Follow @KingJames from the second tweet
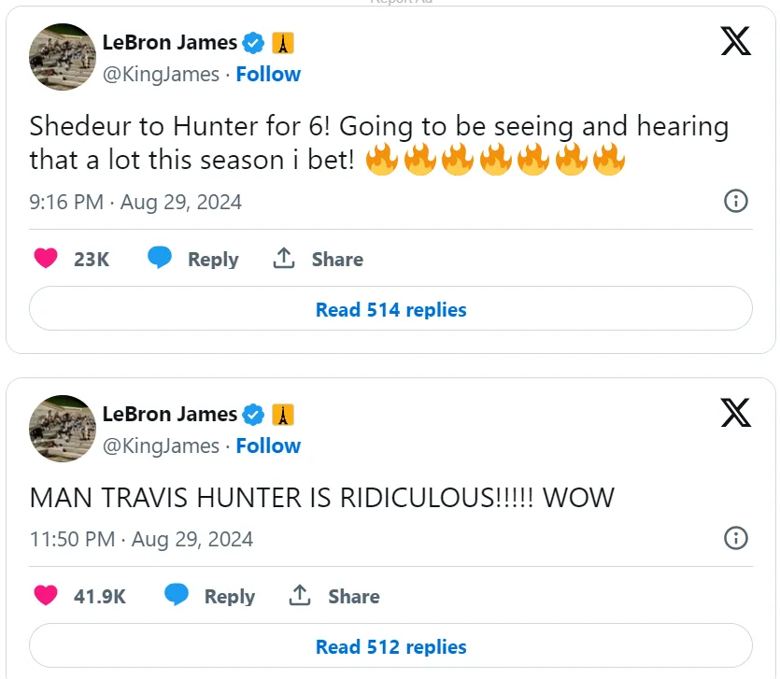780x679 pixels. point(269,446)
